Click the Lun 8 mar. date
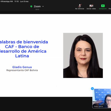The image size is (111, 111). coord(24,1)
